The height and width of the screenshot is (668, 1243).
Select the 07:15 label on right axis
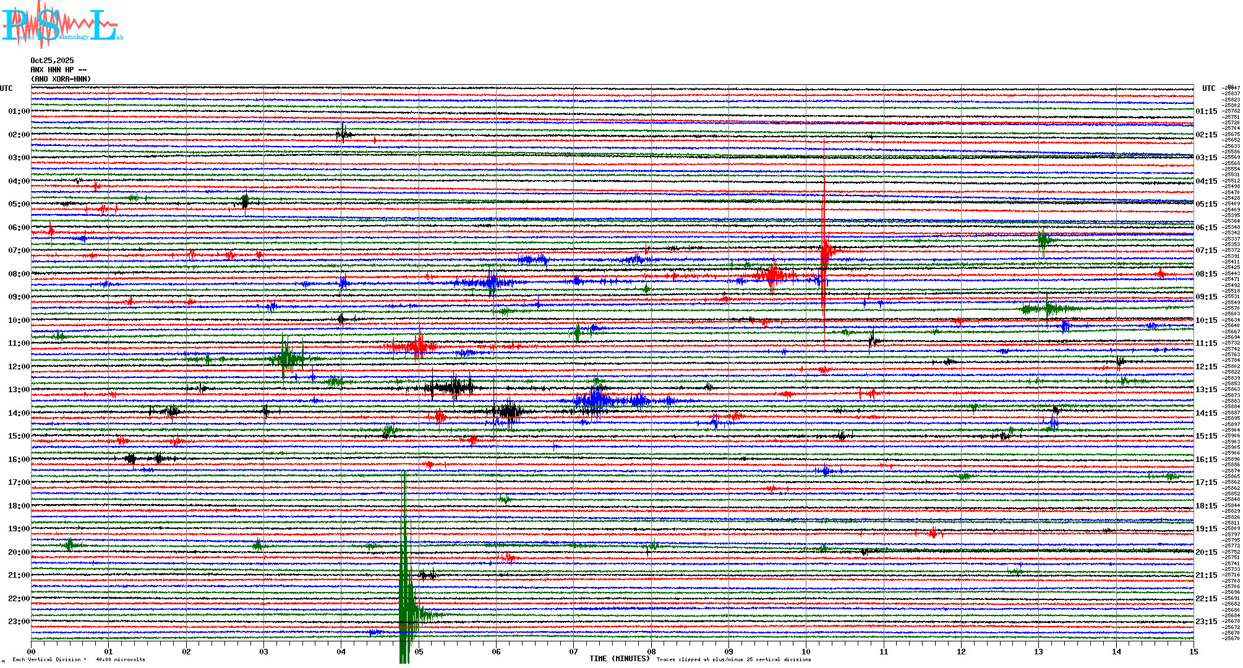[1206, 250]
